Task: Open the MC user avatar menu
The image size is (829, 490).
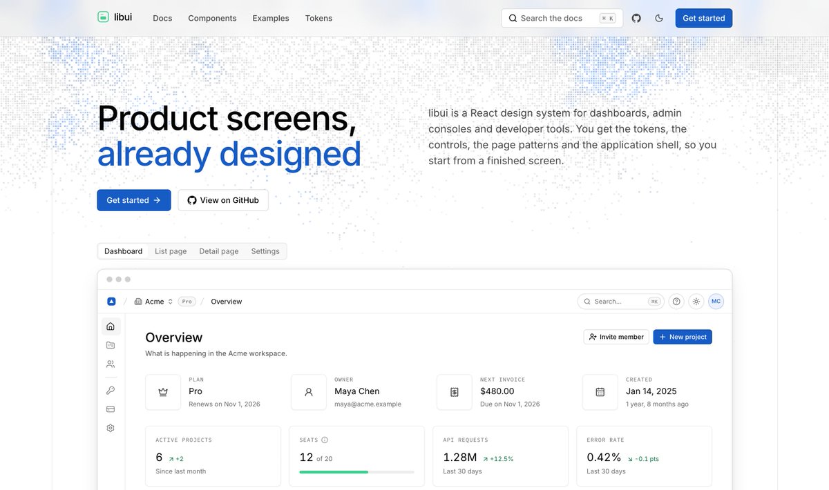Action: [x=716, y=302]
